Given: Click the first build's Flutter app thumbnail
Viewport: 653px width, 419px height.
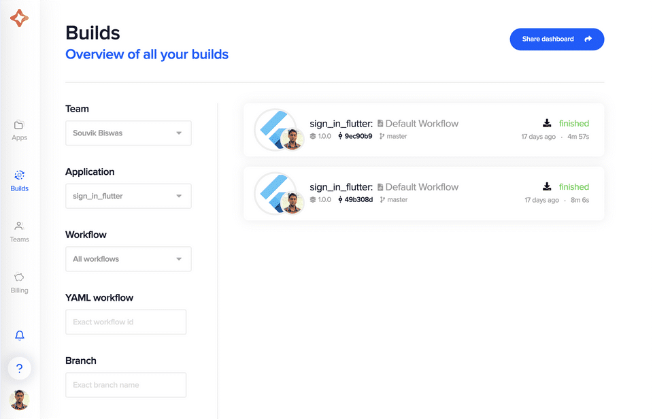Looking at the screenshot, I should pos(275,129).
